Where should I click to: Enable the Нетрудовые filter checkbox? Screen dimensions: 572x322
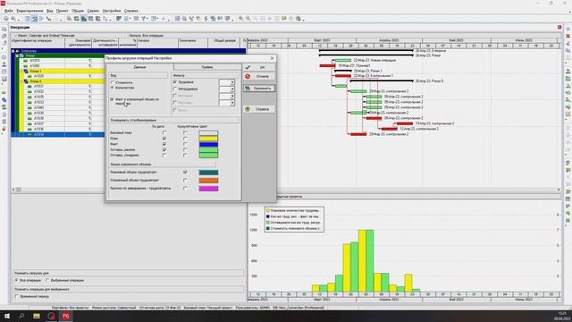pyautogui.click(x=175, y=89)
